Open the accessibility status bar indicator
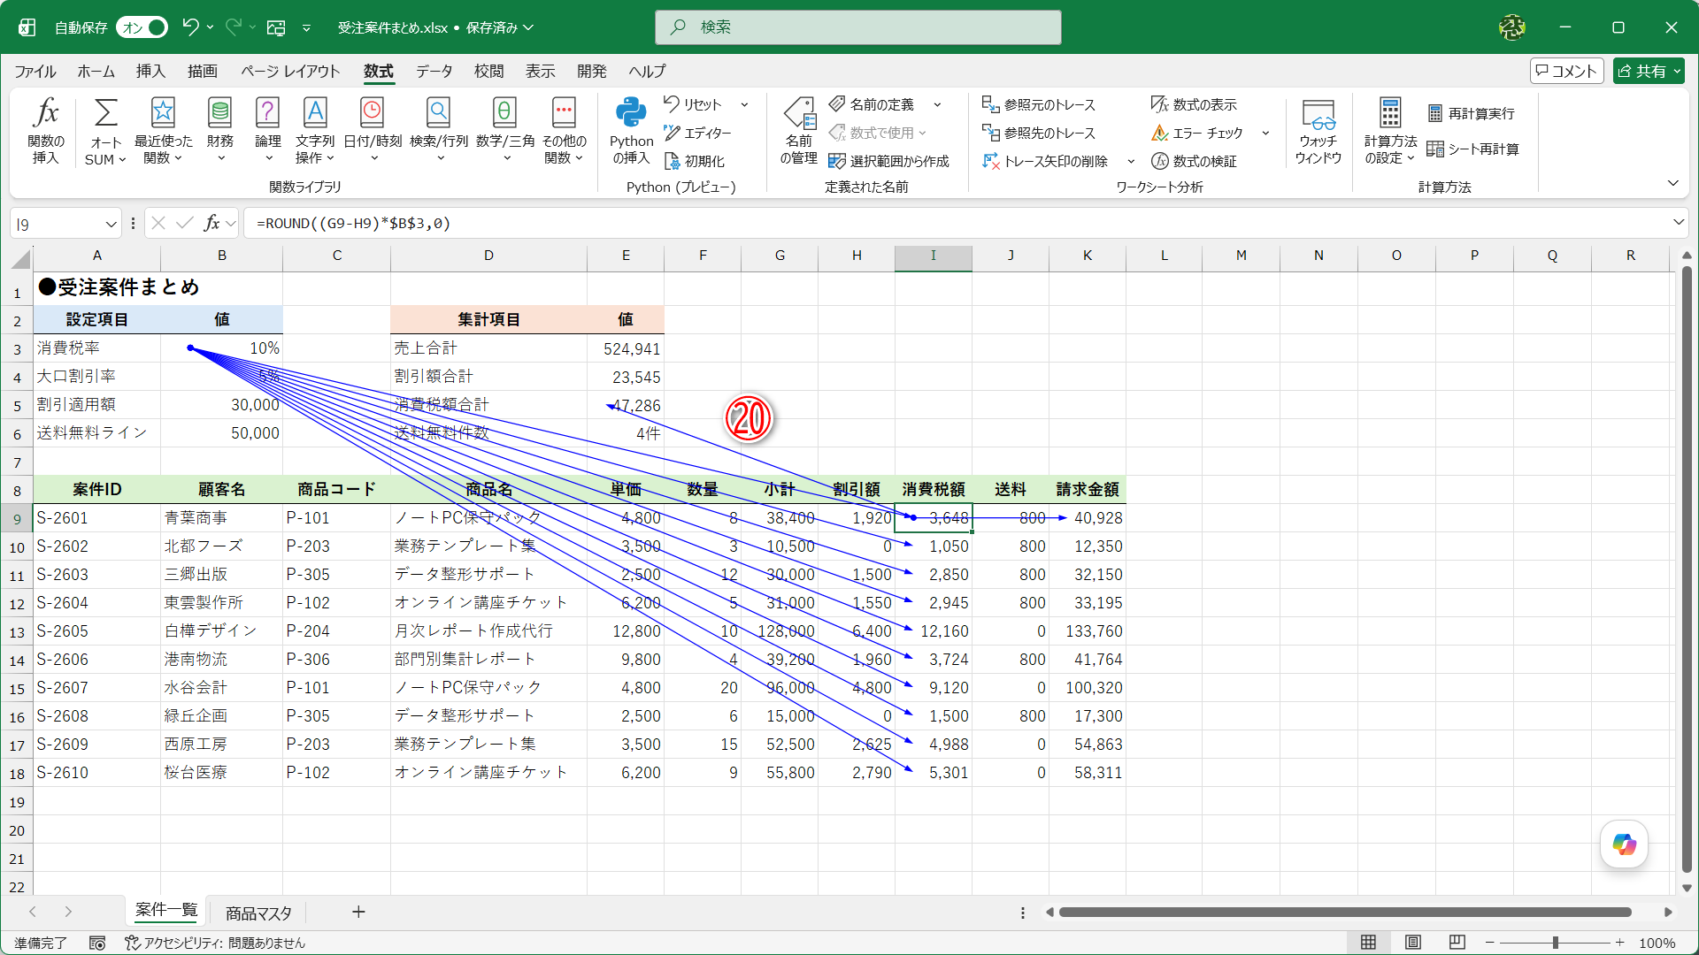Screen dimensions: 1699x955 click(215, 943)
